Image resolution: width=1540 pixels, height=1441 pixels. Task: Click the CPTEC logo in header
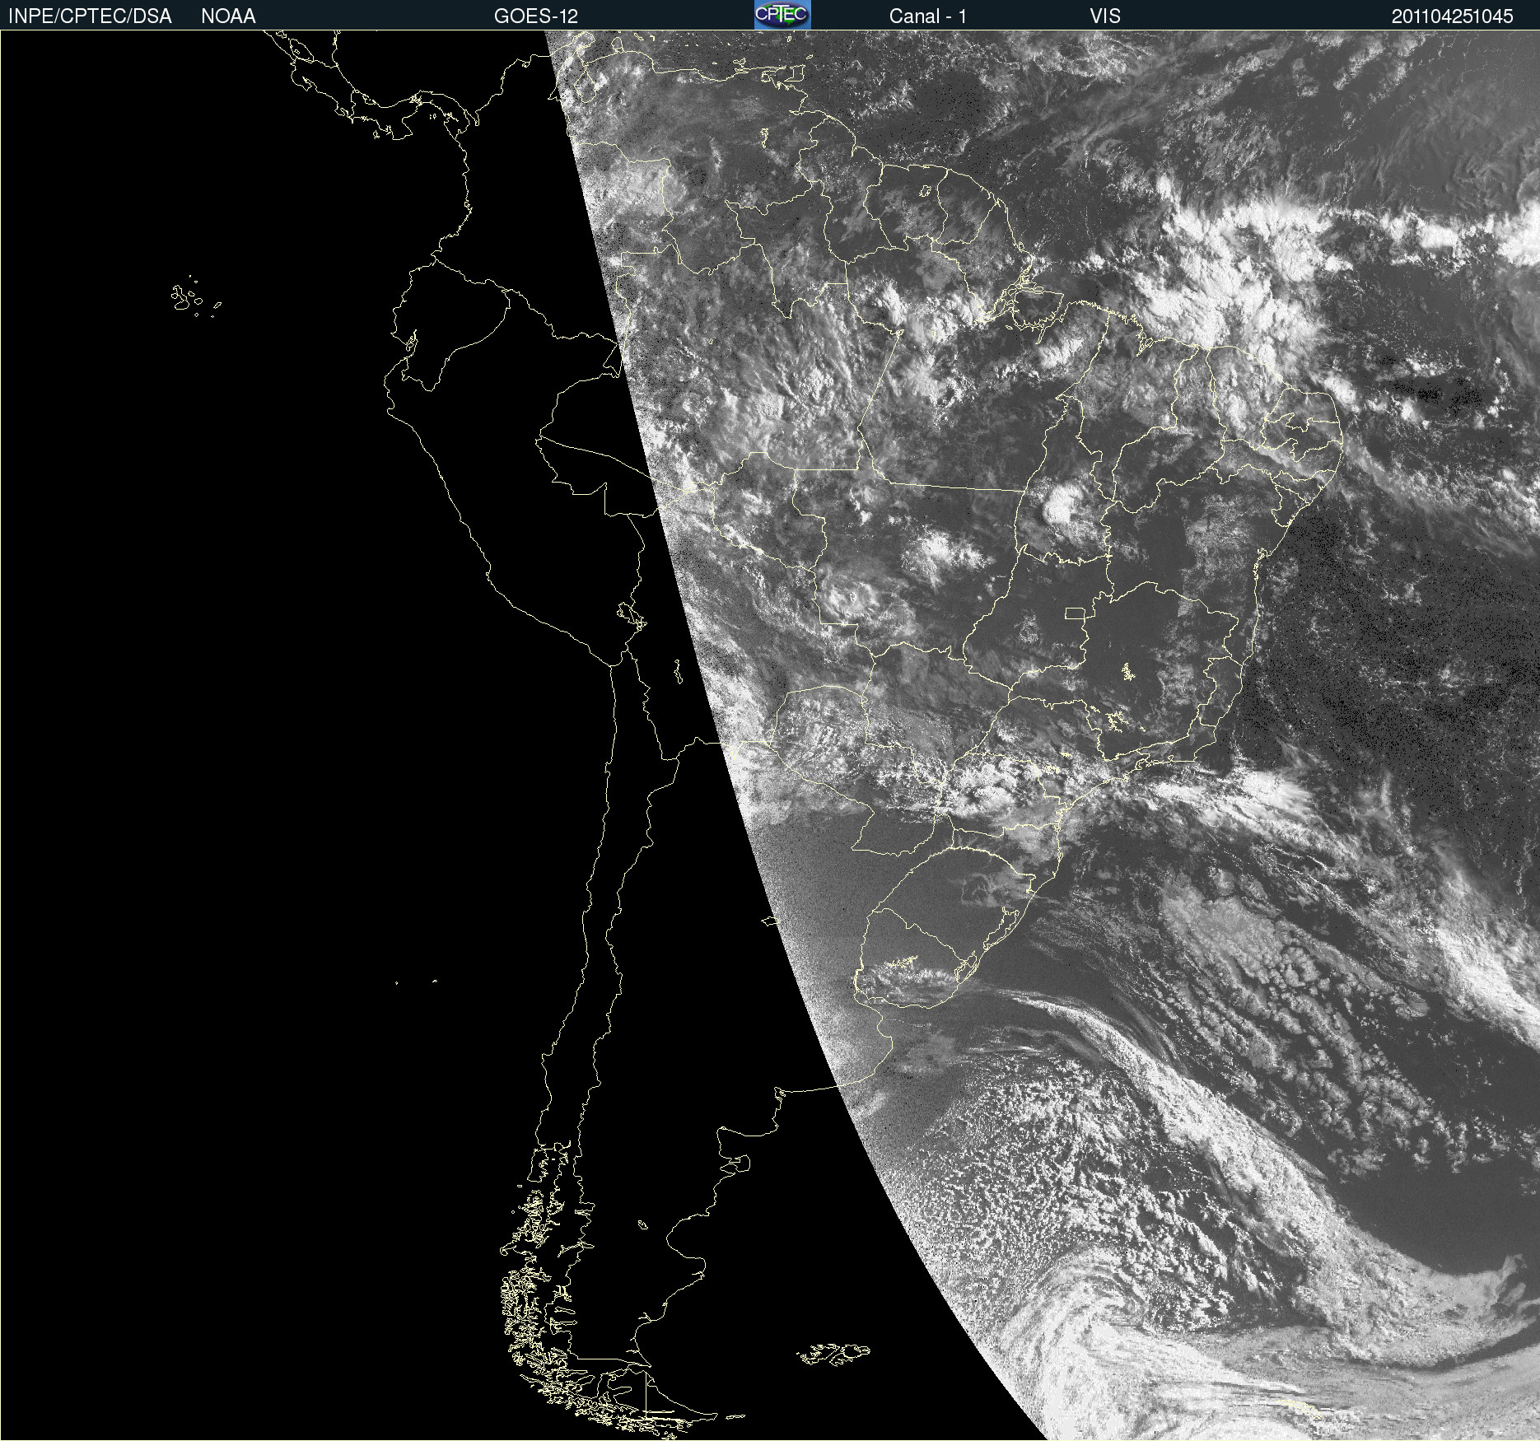click(x=782, y=15)
